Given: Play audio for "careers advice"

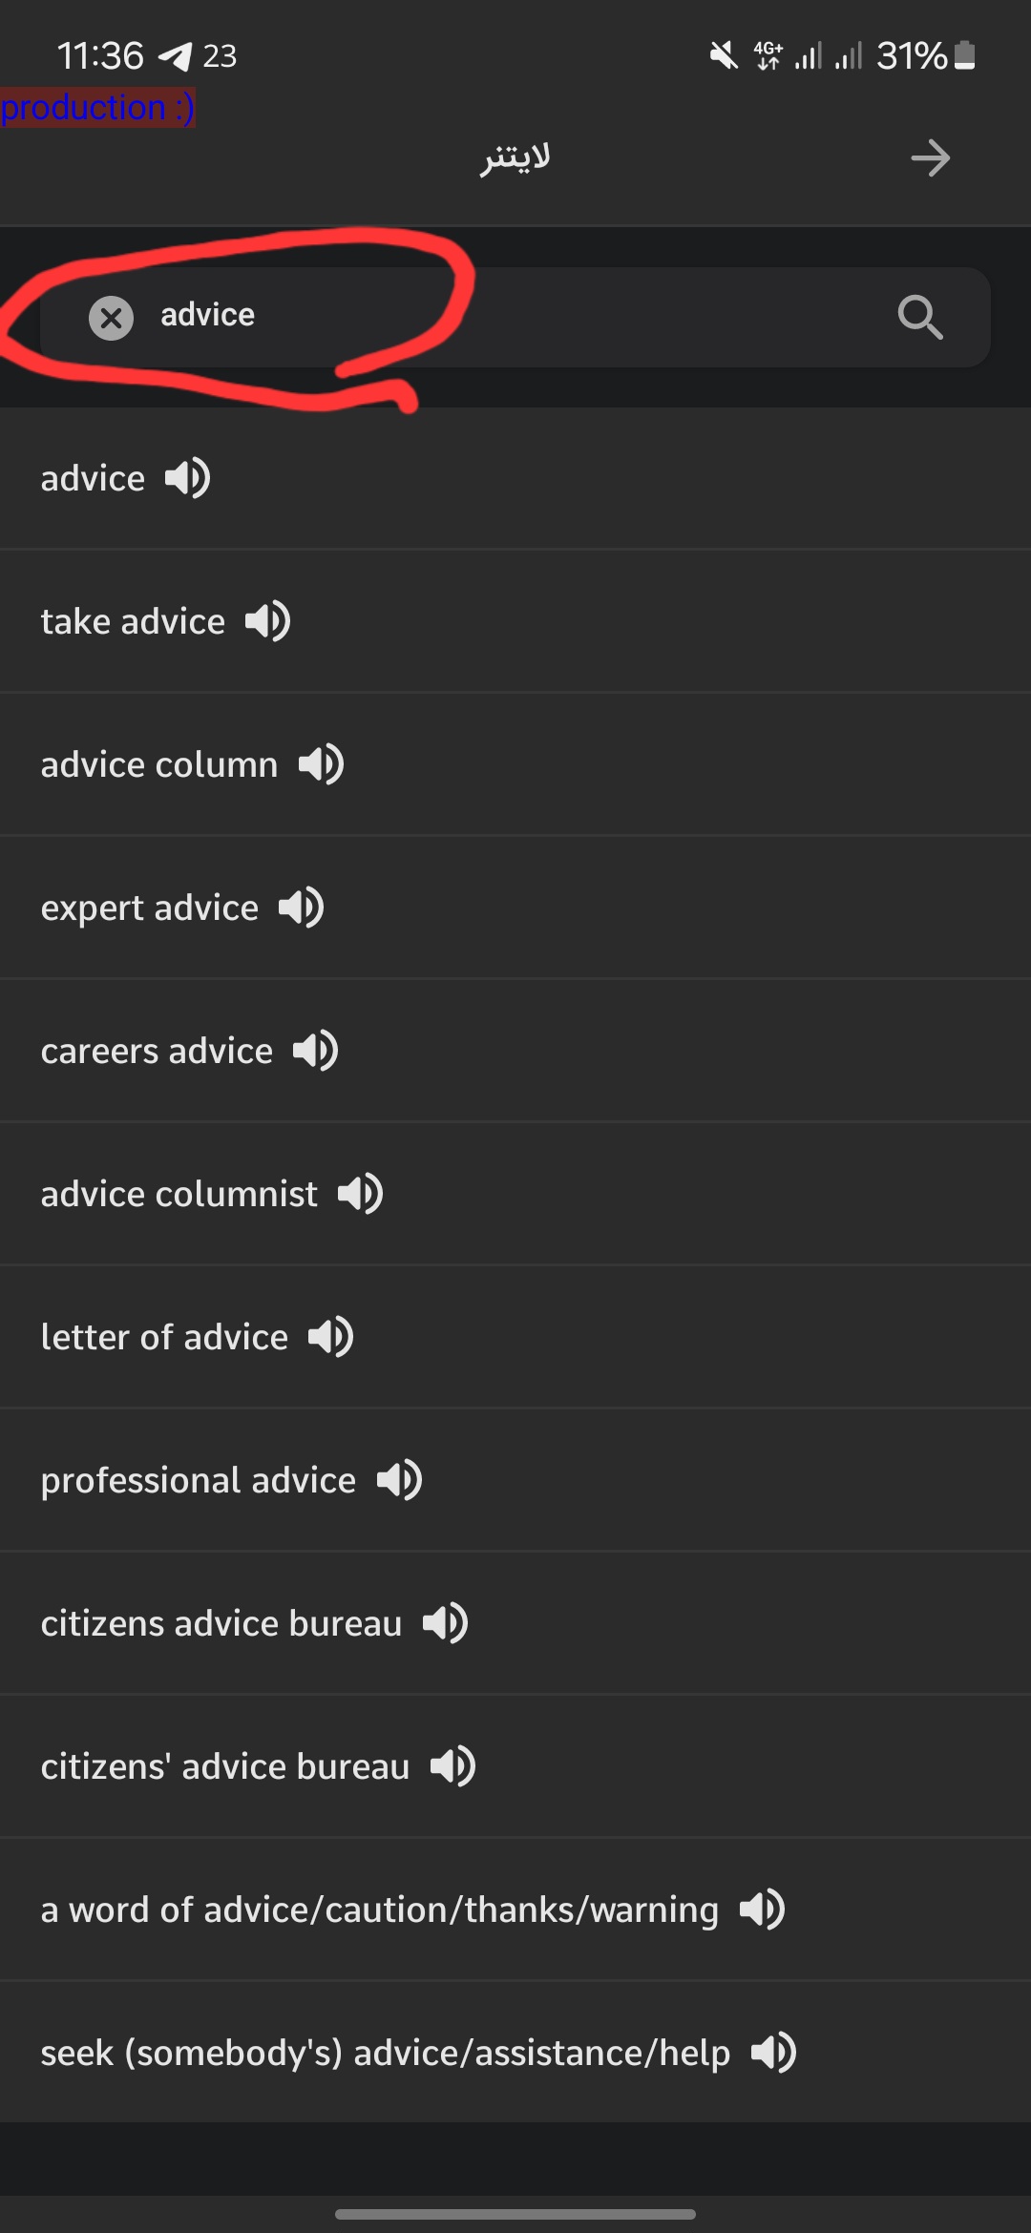Looking at the screenshot, I should pos(316,1051).
